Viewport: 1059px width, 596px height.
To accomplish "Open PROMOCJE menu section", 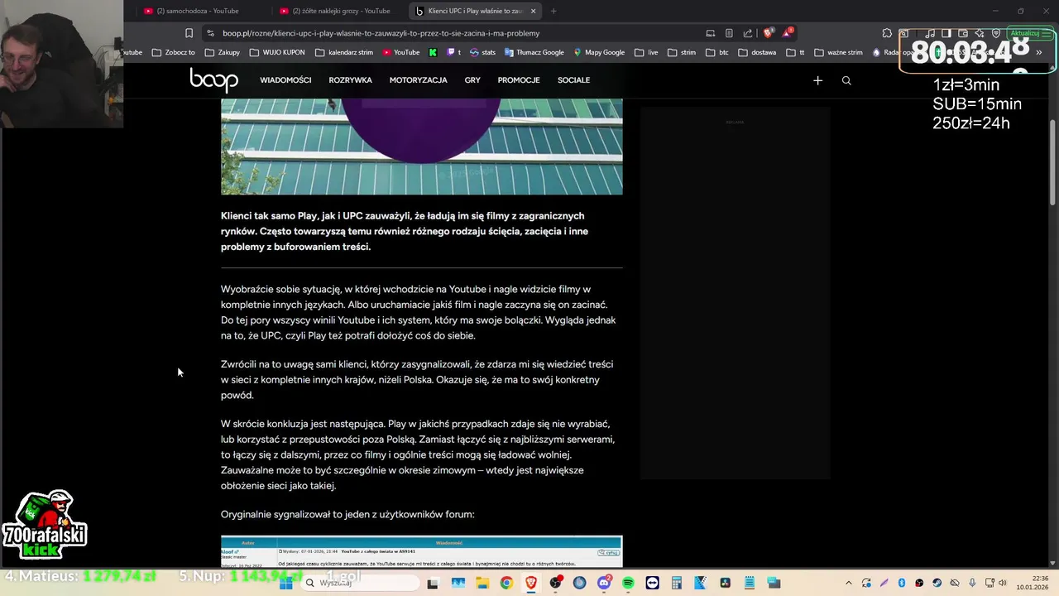I will click(x=519, y=80).
